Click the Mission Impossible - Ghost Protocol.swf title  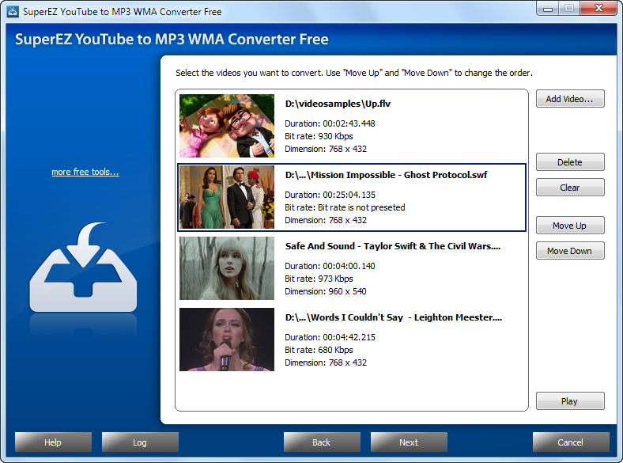coord(386,175)
